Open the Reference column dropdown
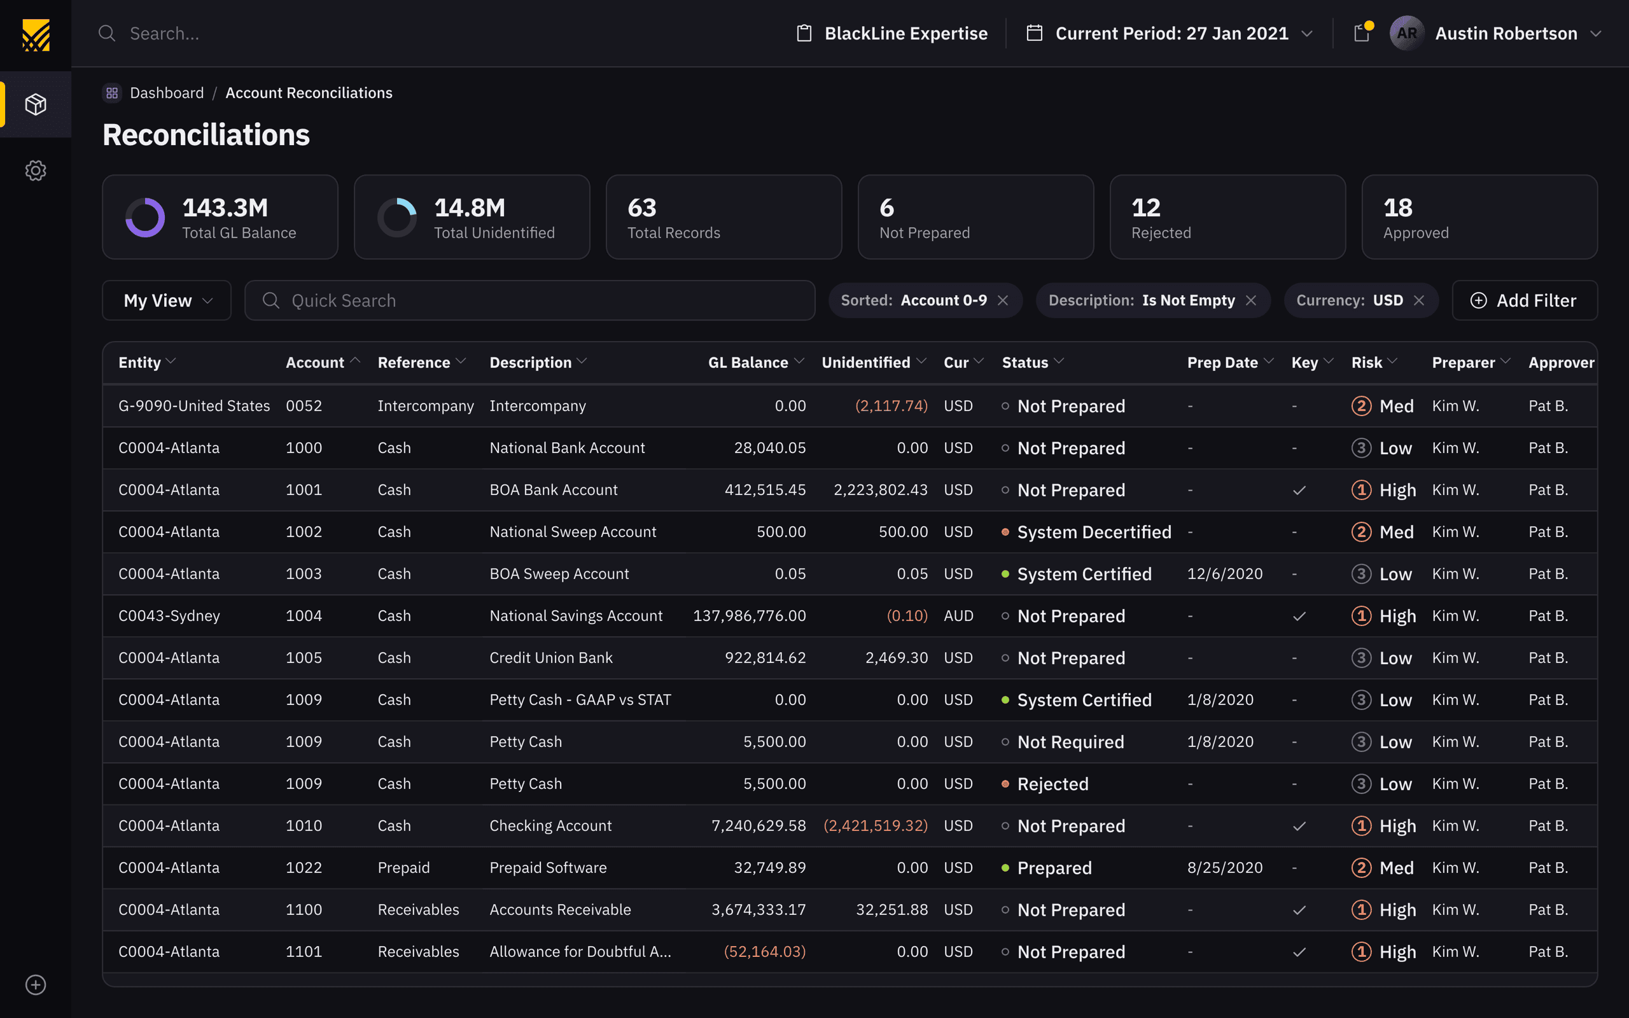Screen dimensions: 1629x1018 pyautogui.click(x=461, y=361)
